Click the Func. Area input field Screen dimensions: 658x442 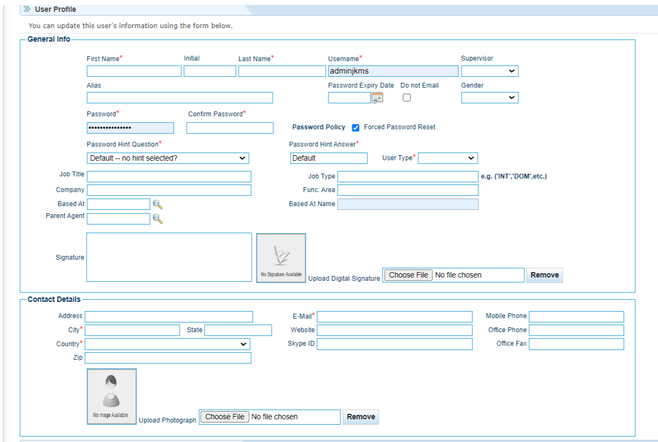pos(408,190)
